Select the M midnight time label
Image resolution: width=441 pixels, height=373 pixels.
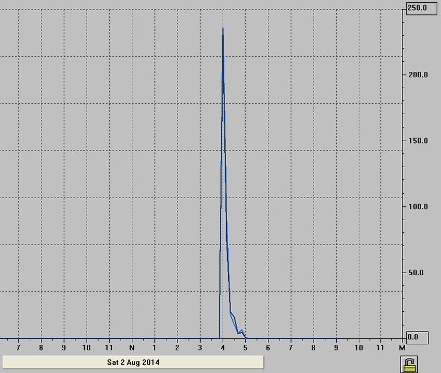(402, 348)
